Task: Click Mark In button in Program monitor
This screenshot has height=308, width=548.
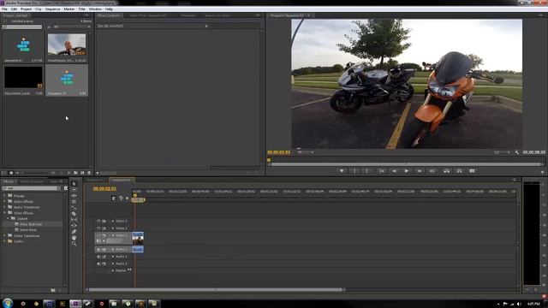Action: (354, 171)
